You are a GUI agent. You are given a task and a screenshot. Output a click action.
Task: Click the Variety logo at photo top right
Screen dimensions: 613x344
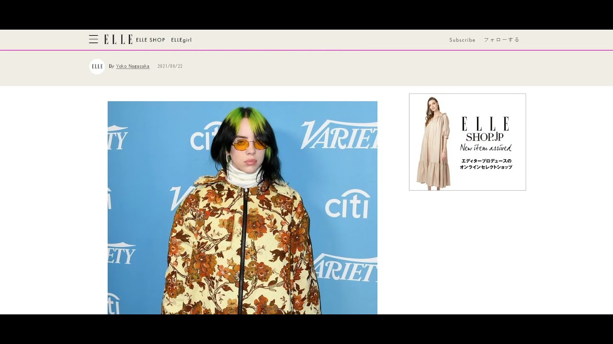[x=340, y=135]
